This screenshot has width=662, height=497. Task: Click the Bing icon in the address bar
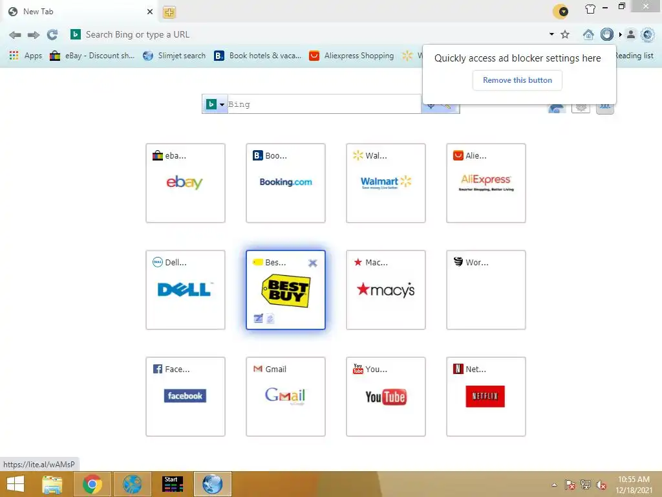[x=76, y=35]
